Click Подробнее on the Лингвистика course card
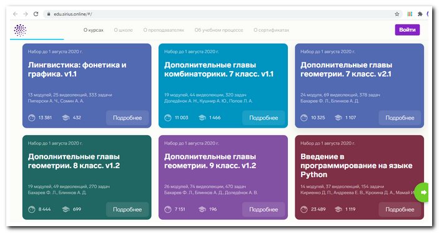Screen dimensions: 439x233 pos(127,118)
